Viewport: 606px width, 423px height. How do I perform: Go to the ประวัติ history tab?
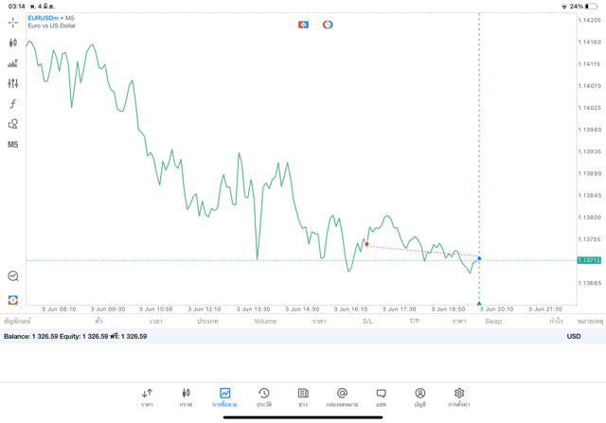tap(263, 397)
